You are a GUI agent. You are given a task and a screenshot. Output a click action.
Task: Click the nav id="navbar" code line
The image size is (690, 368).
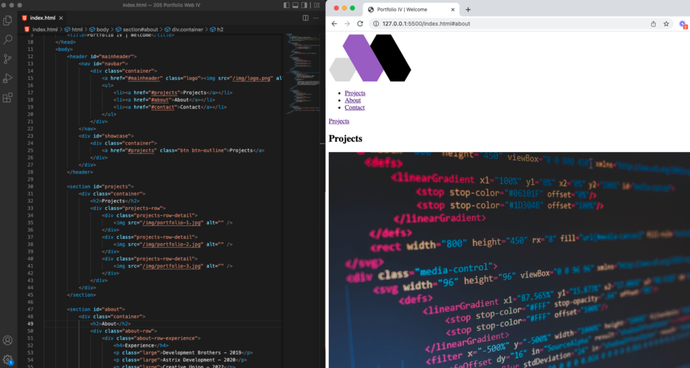tap(103, 64)
